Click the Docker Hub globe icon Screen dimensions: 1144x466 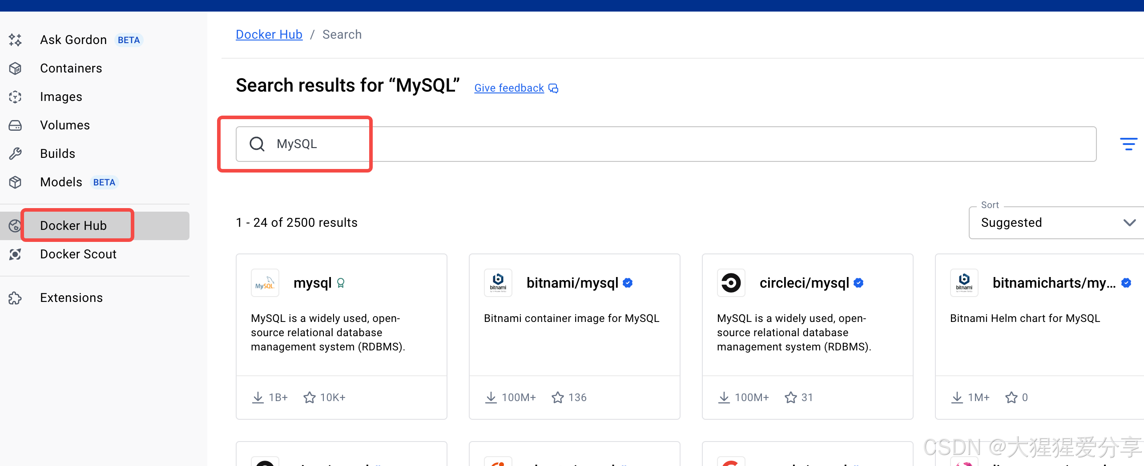click(15, 226)
